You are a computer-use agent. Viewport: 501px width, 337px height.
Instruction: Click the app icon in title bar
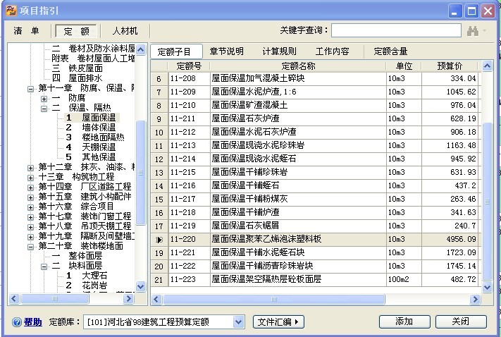tap(11, 11)
